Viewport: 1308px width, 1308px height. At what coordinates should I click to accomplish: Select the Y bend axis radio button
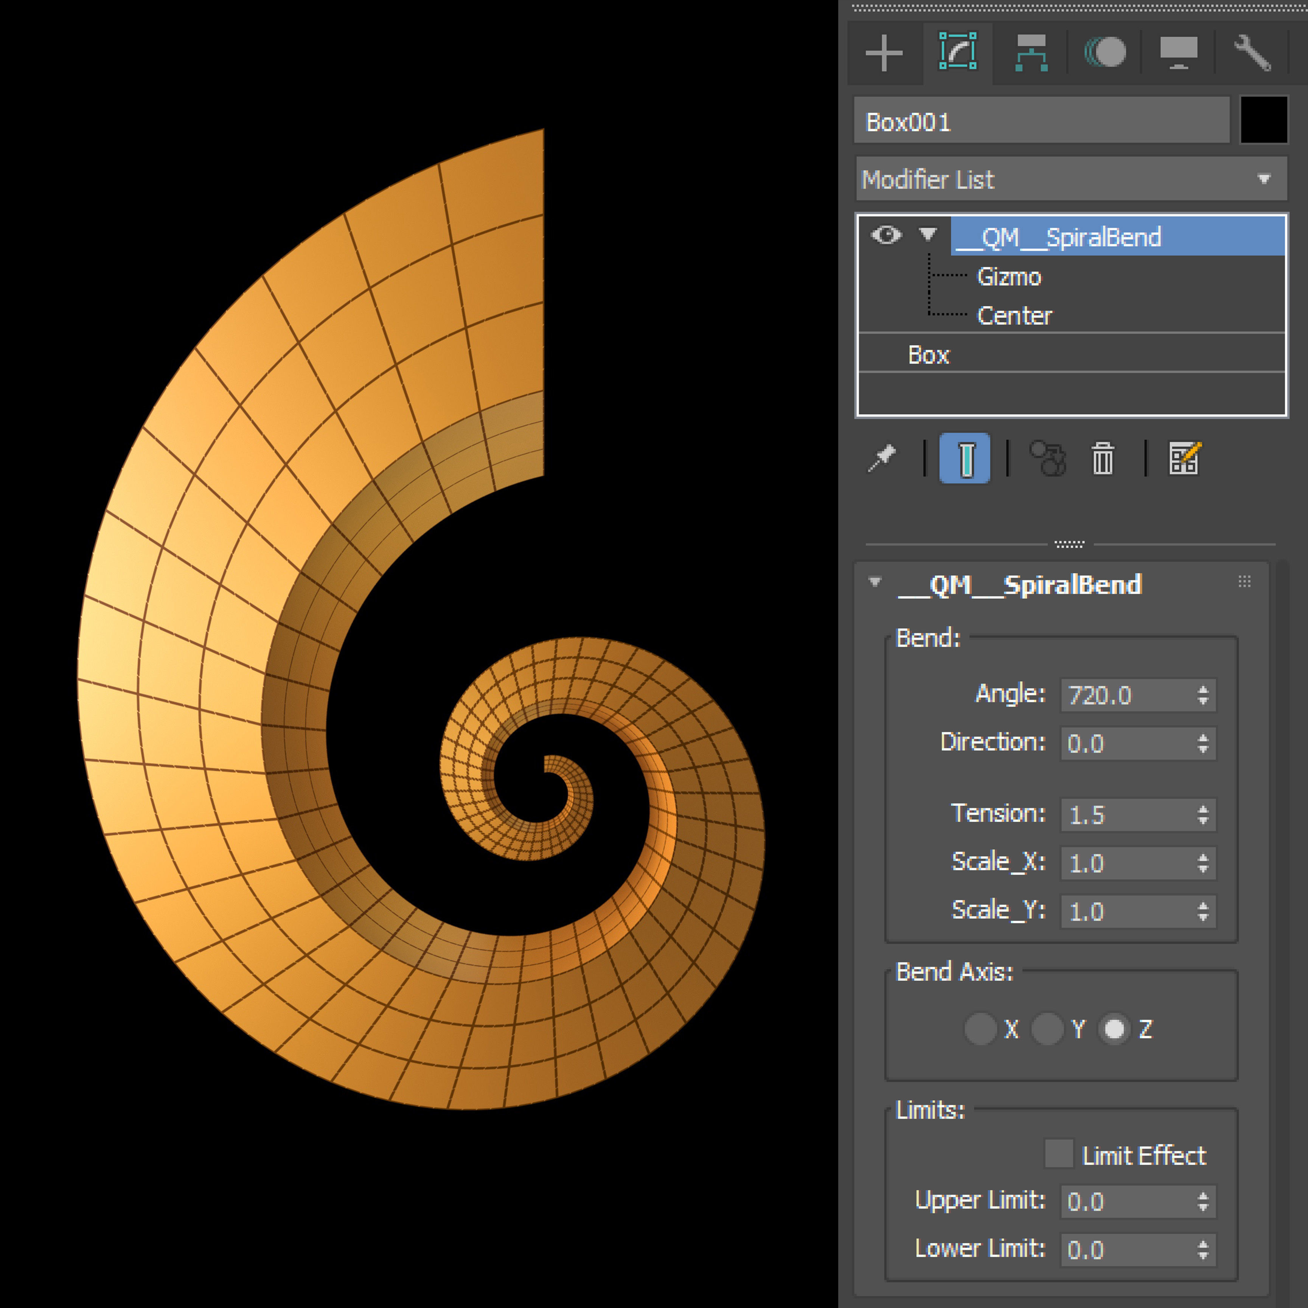coord(1047,1029)
